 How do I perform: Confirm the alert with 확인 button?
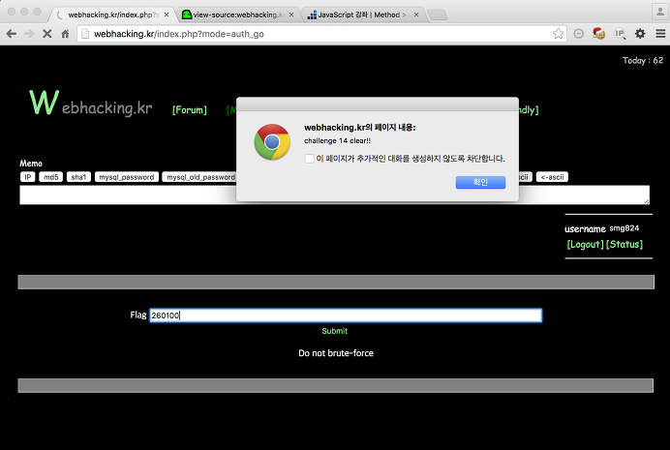pos(480,182)
